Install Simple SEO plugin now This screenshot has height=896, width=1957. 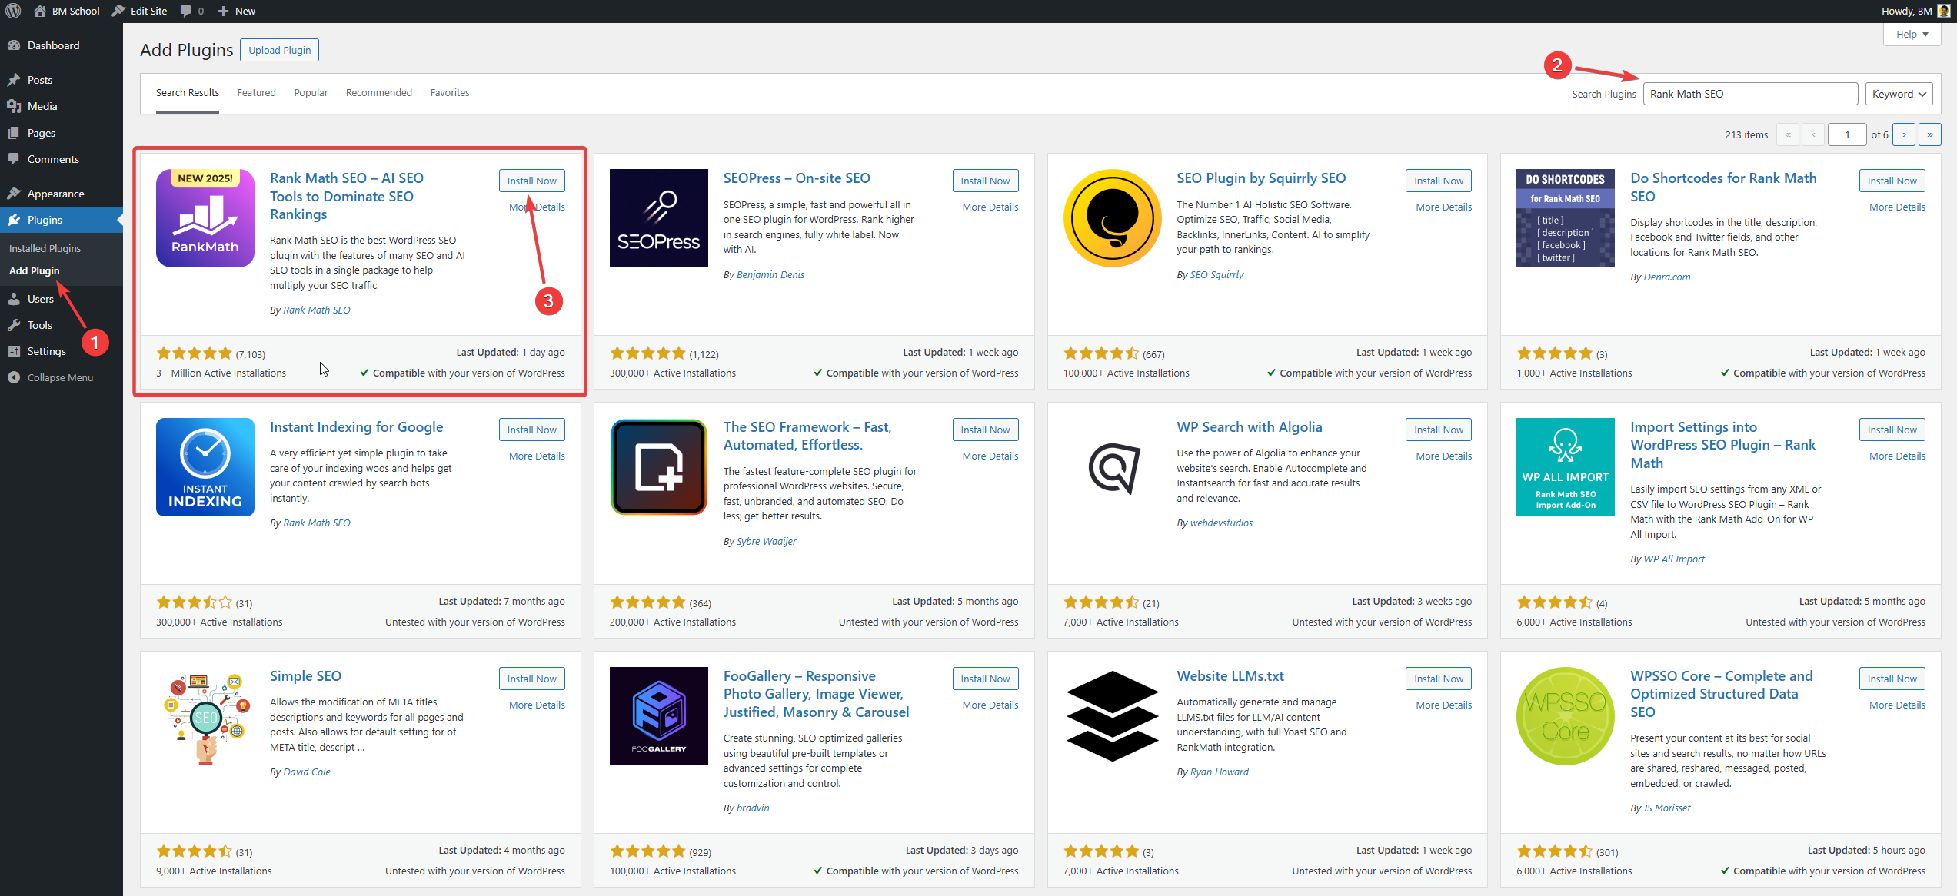pos(532,679)
